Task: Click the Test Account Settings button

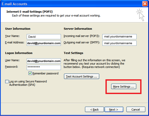Action: 82,76
